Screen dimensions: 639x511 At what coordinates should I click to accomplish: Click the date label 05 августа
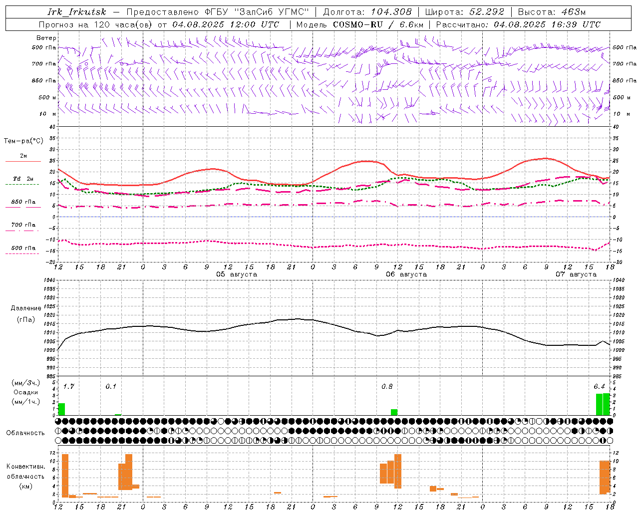(x=237, y=274)
